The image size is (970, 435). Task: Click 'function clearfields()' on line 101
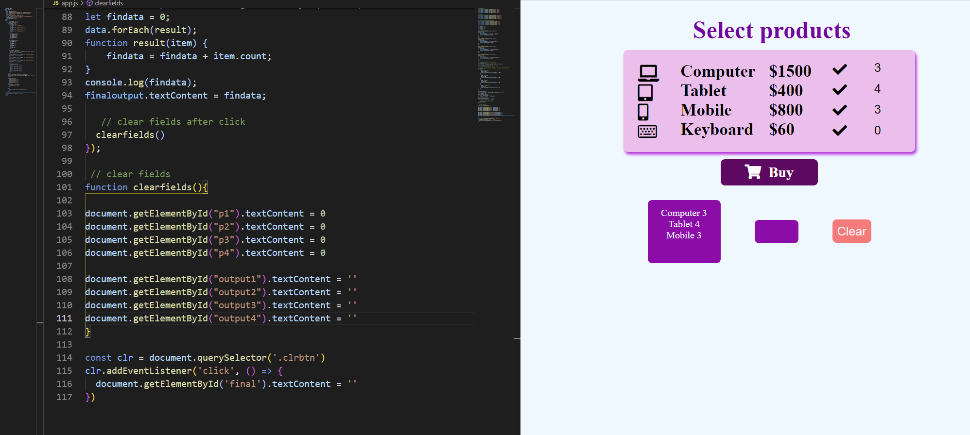pyautogui.click(x=144, y=187)
